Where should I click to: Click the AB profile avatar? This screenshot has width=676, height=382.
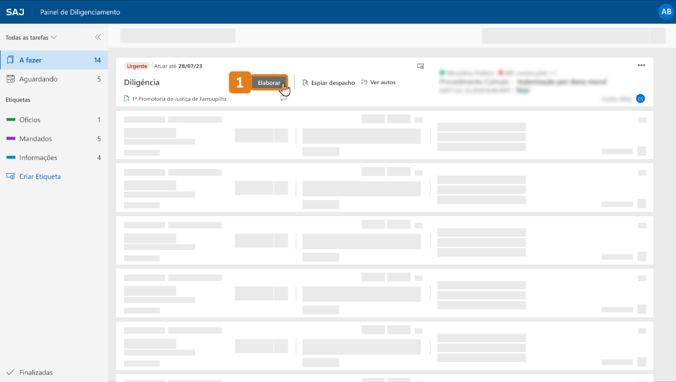click(665, 11)
